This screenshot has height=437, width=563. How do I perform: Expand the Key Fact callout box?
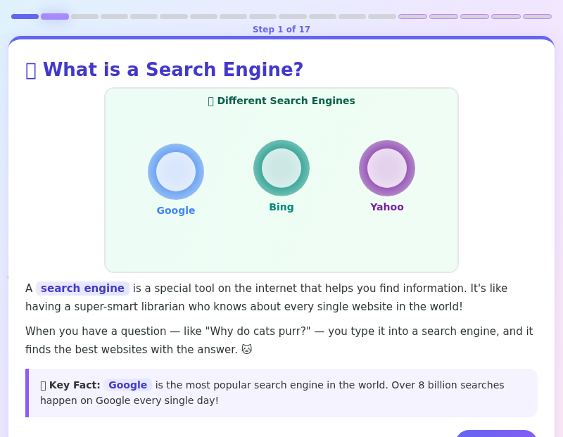pyautogui.click(x=281, y=393)
